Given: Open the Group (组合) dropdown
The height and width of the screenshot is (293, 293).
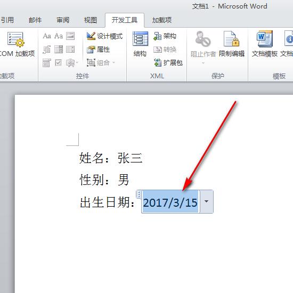Looking at the screenshot, I should (101, 63).
